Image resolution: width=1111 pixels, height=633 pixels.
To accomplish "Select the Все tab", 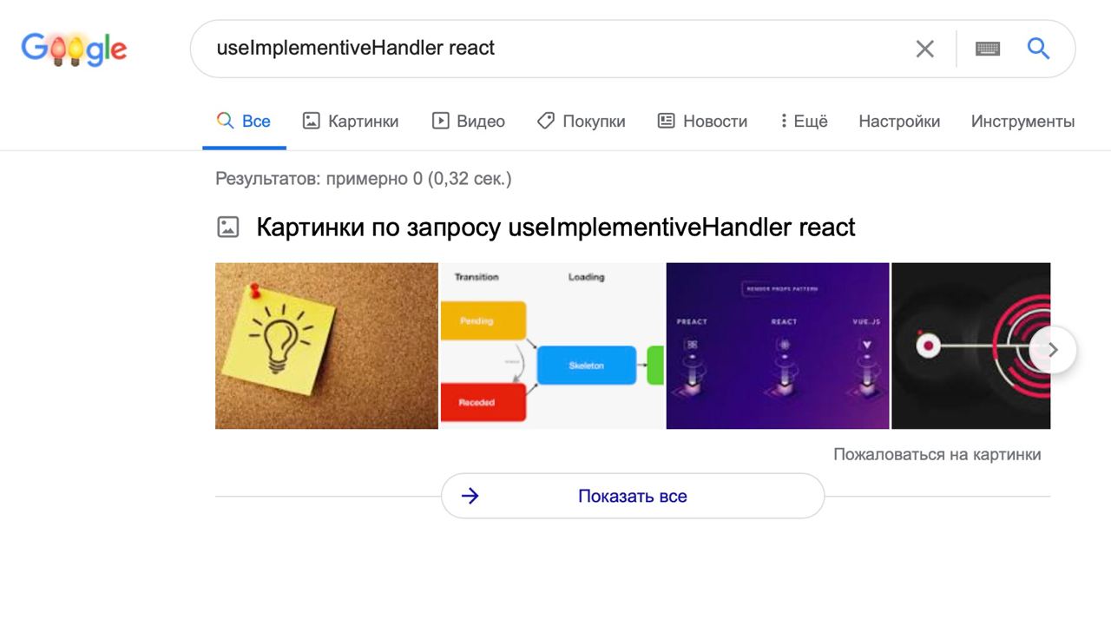I will [244, 122].
